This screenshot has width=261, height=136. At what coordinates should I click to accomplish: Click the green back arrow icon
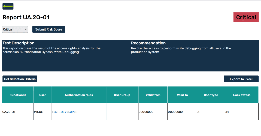click(x=8, y=6)
